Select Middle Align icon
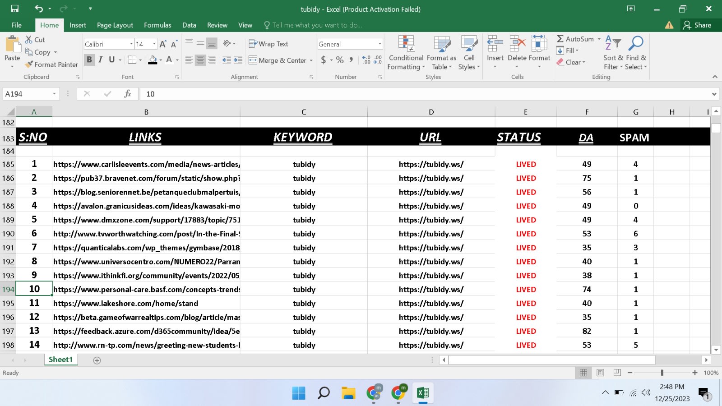This screenshot has height=406, width=722. pyautogui.click(x=200, y=43)
